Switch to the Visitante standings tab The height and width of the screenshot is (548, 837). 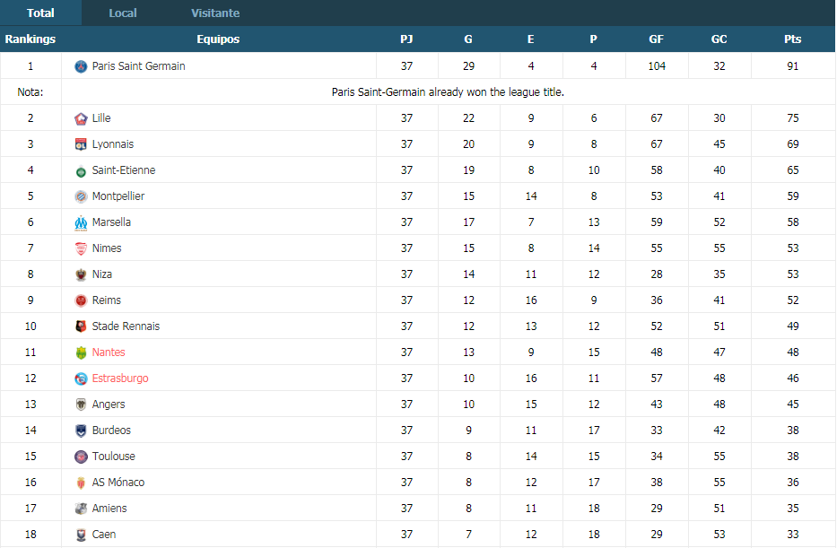click(x=215, y=13)
